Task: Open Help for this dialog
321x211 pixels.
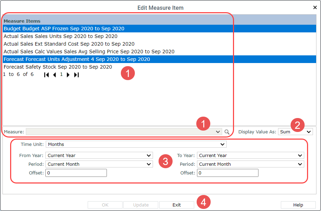Action: click(x=298, y=205)
